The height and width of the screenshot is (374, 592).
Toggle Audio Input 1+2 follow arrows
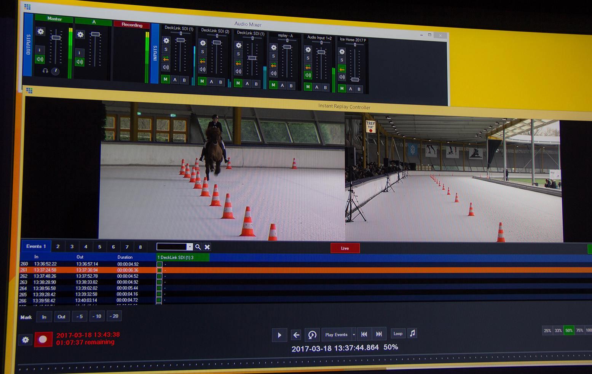click(x=308, y=67)
